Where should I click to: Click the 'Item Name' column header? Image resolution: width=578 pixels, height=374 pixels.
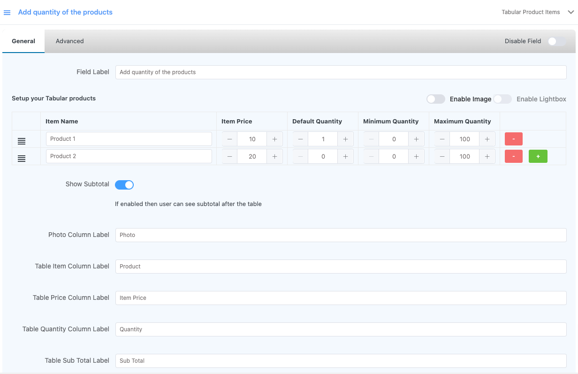(x=62, y=122)
